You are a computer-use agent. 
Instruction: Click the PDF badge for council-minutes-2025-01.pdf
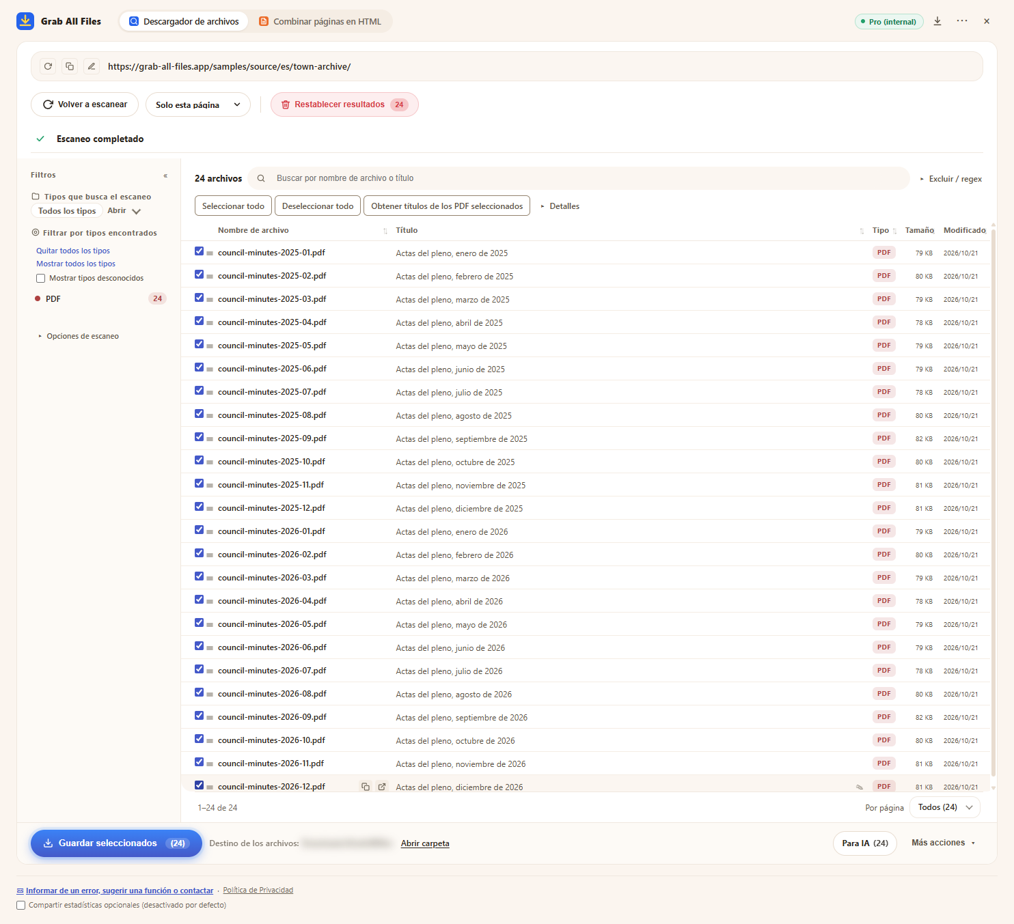click(x=884, y=253)
